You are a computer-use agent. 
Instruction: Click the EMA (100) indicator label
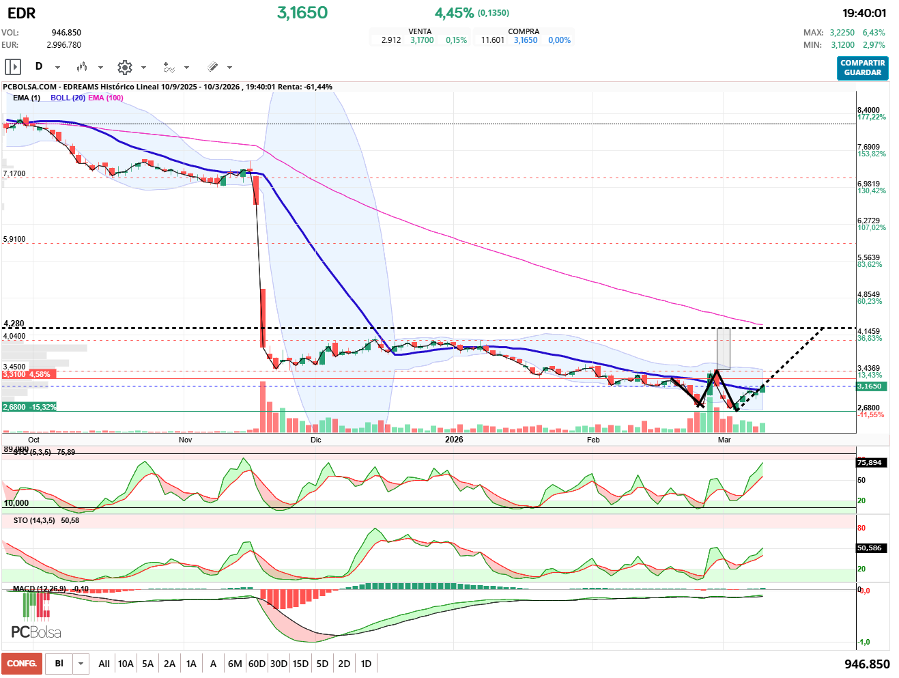tap(105, 98)
